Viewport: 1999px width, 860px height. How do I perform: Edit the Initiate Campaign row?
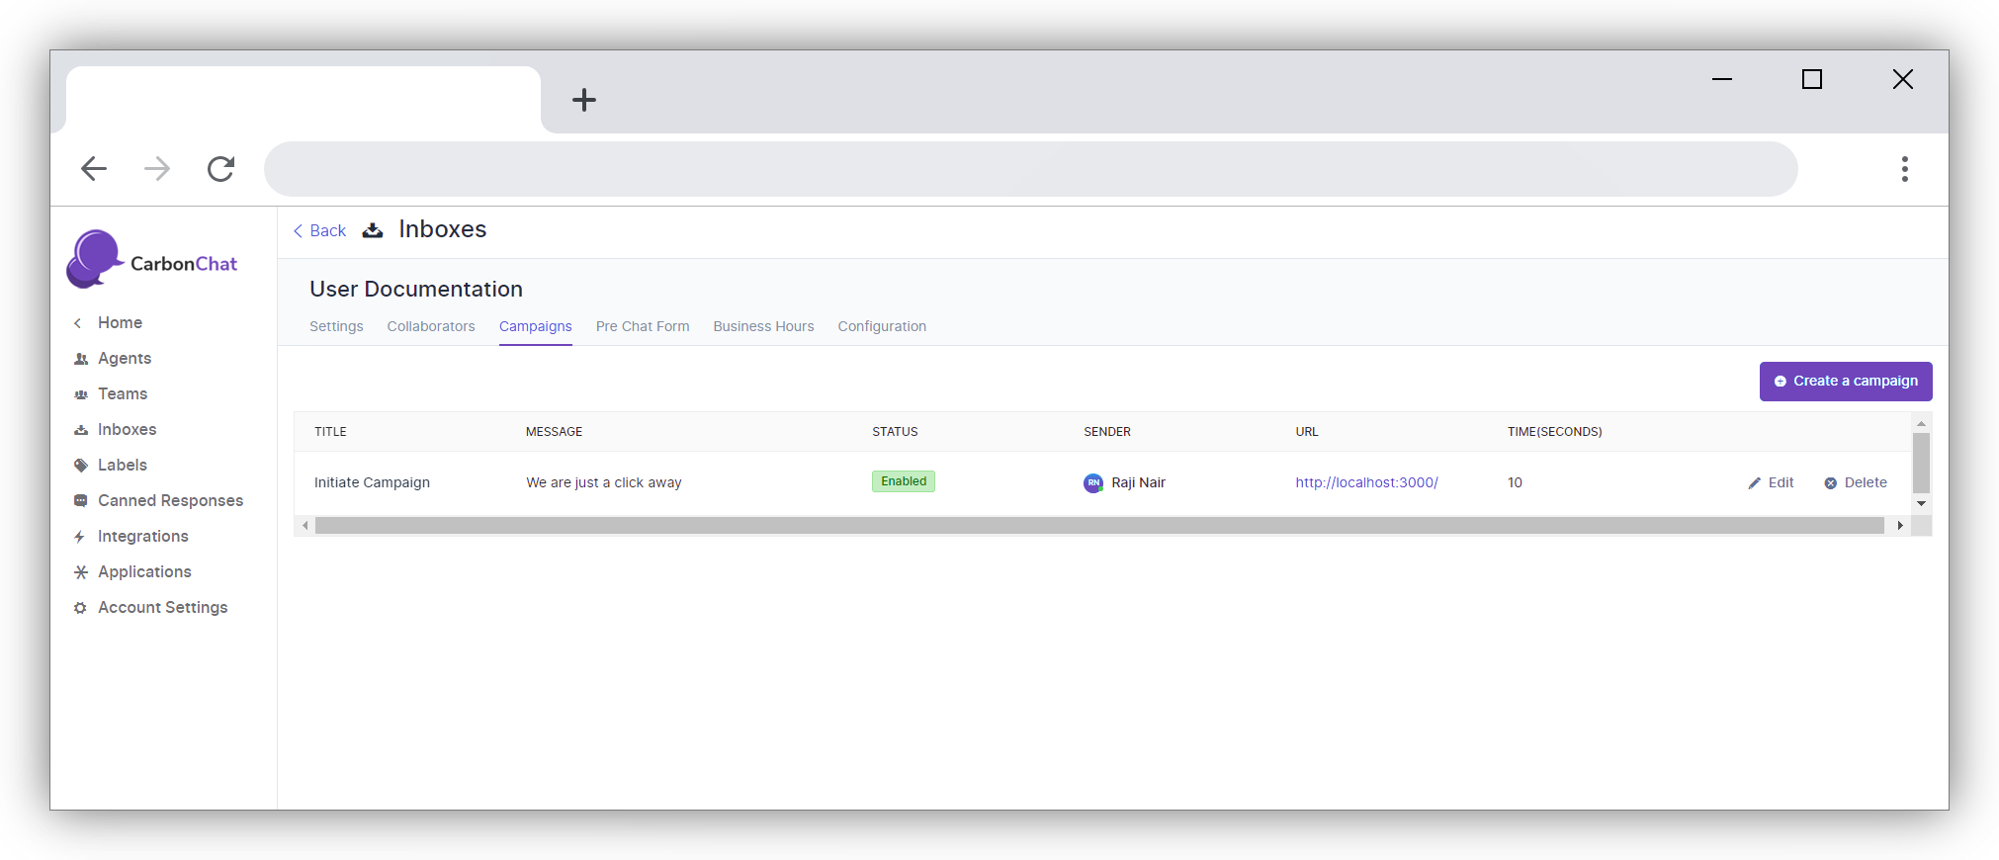pos(1771,483)
